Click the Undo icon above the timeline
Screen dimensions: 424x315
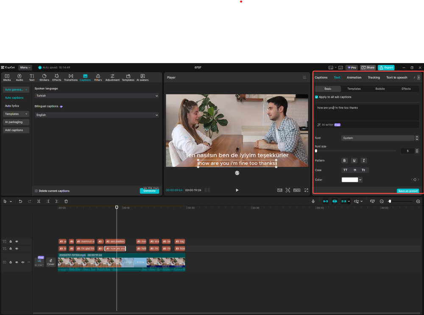(x=20, y=201)
